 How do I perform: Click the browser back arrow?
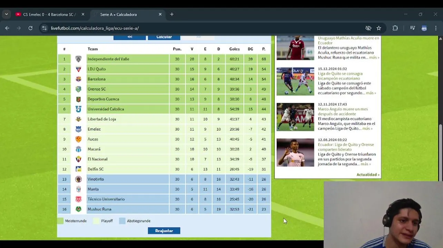[x=7, y=28]
